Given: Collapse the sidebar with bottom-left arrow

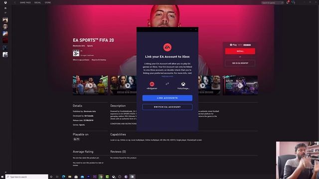Looking at the screenshot, I should (x=5, y=172).
